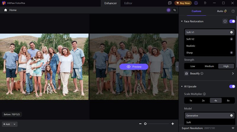
Task: Download the Soft V2 model
Action: [x=231, y=39]
